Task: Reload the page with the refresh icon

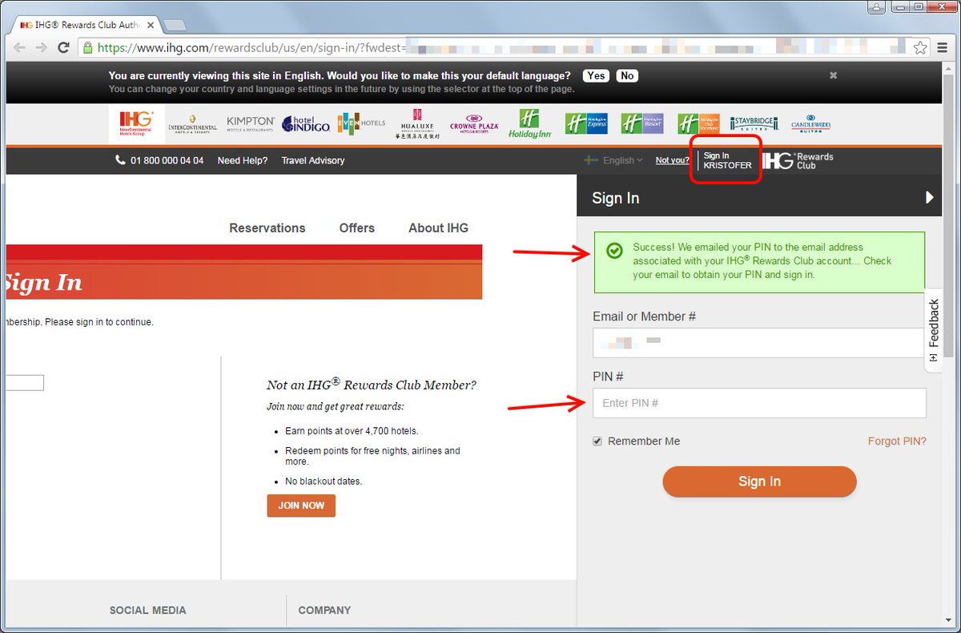Action: (63, 48)
